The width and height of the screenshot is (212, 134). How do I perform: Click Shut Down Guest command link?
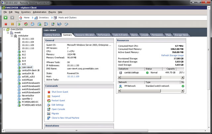click(x=60, y=92)
